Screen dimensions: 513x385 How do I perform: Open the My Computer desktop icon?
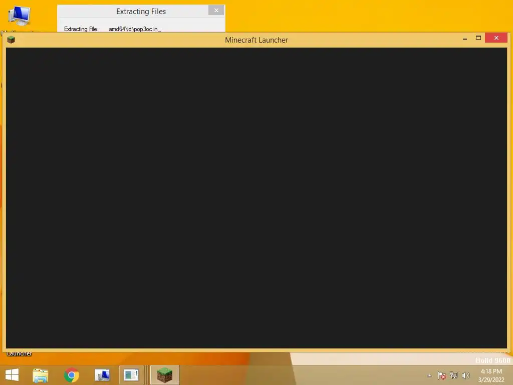(x=20, y=16)
